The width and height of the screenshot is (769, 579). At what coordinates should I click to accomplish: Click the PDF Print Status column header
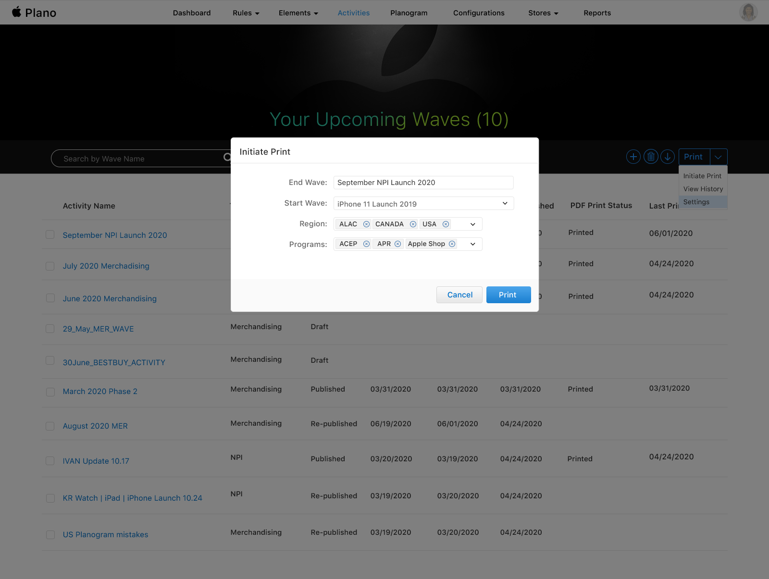click(x=601, y=205)
